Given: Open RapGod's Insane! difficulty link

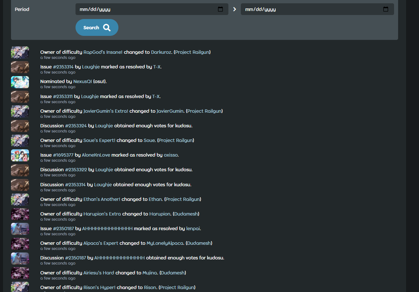Looking at the screenshot, I should tap(103, 52).
